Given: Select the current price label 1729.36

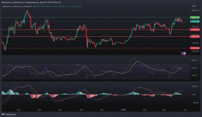Looking at the screenshot, I should (195, 21).
